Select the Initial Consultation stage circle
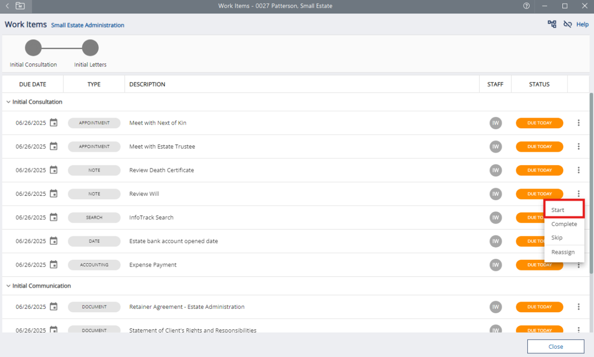Screen dimensions: 594x357 33,48
